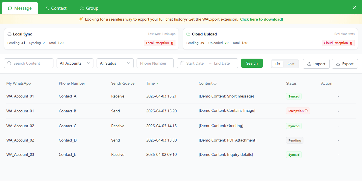
Task: Close the panel with the X icon
Action: [354, 8]
